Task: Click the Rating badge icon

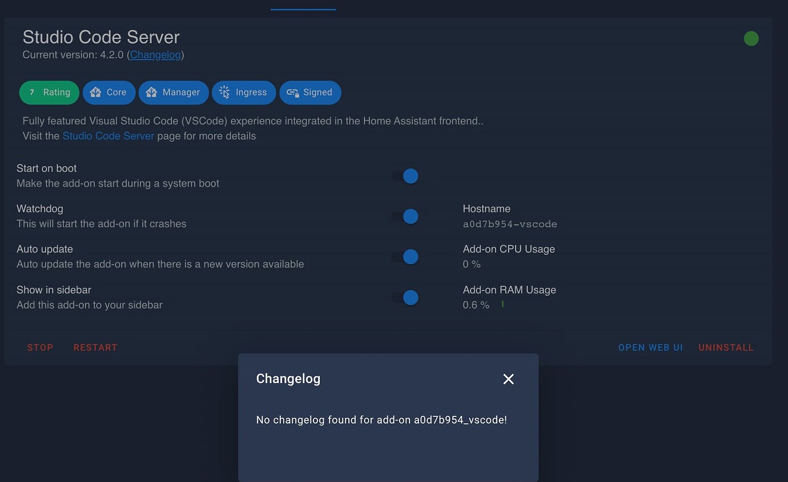Action: (32, 92)
